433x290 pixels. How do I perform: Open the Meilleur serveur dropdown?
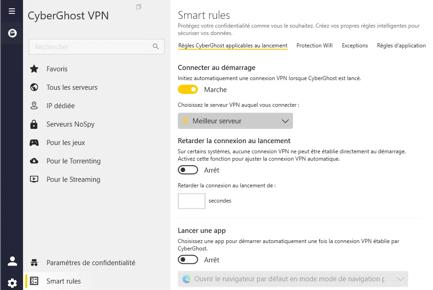[235, 121]
